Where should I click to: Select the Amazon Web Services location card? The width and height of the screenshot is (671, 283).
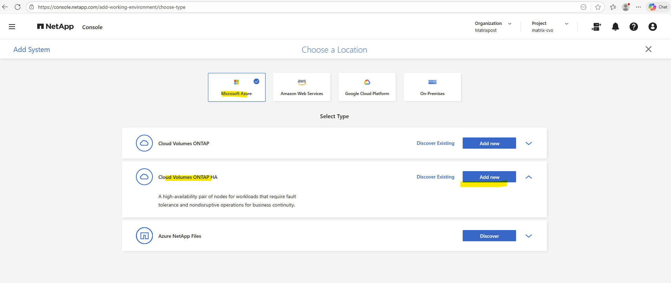(x=302, y=87)
